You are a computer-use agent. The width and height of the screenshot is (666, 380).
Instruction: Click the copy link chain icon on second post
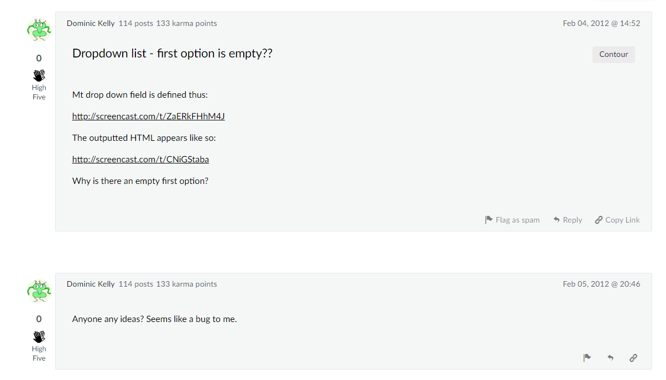(633, 358)
